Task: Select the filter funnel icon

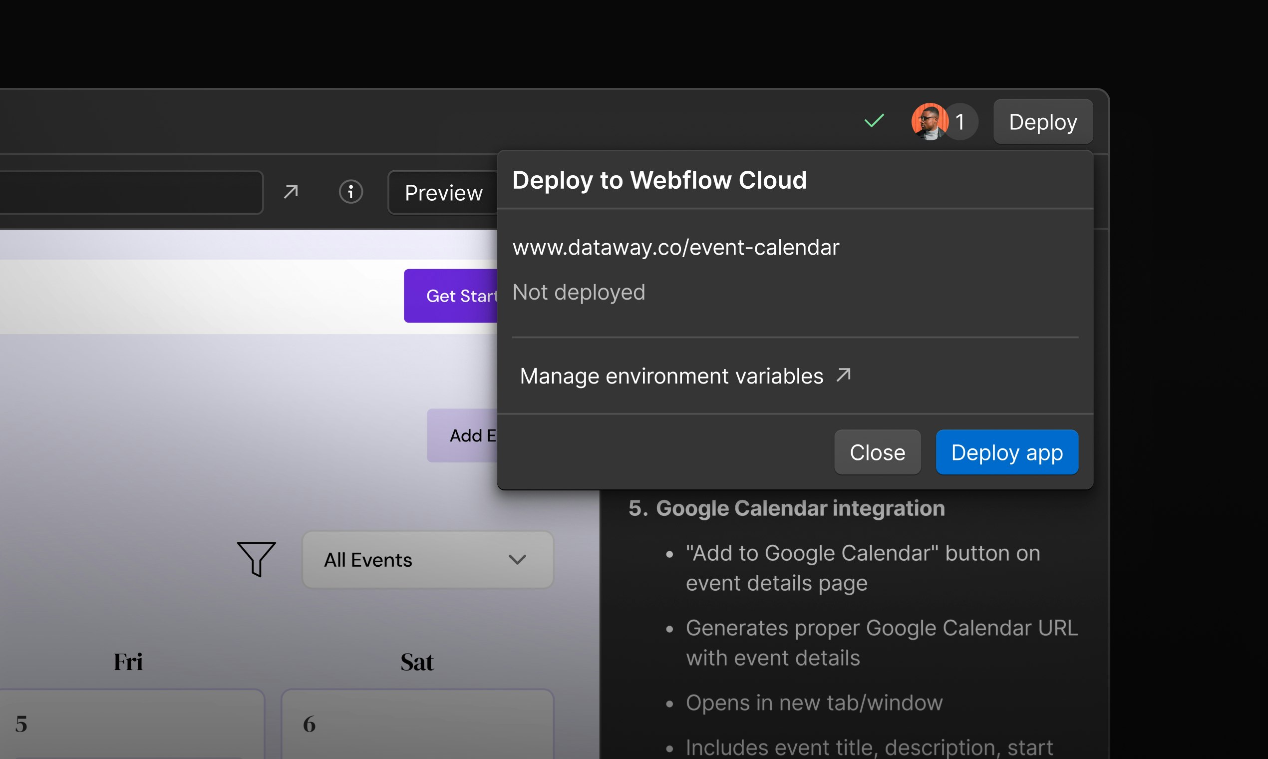Action: [257, 560]
